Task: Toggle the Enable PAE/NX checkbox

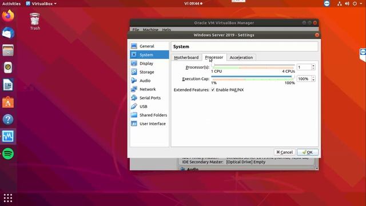Action: tap(213, 90)
